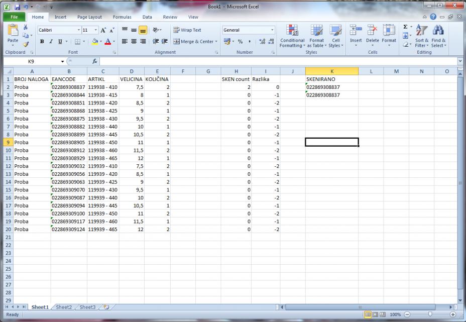Apply Comma Style number format
This screenshot has width=466, height=322.
click(250, 42)
